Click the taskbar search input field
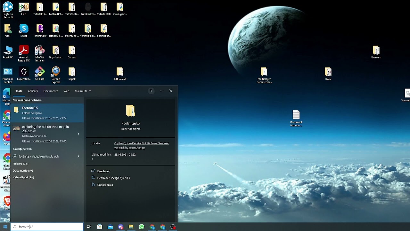Screen dimensions: 410x231 pos(47,227)
